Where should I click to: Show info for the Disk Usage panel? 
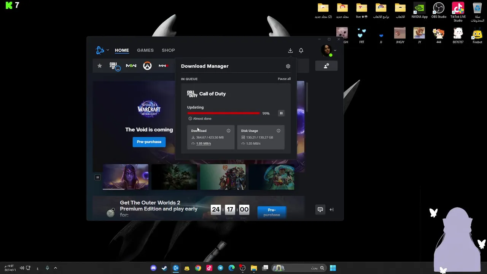pos(279,131)
